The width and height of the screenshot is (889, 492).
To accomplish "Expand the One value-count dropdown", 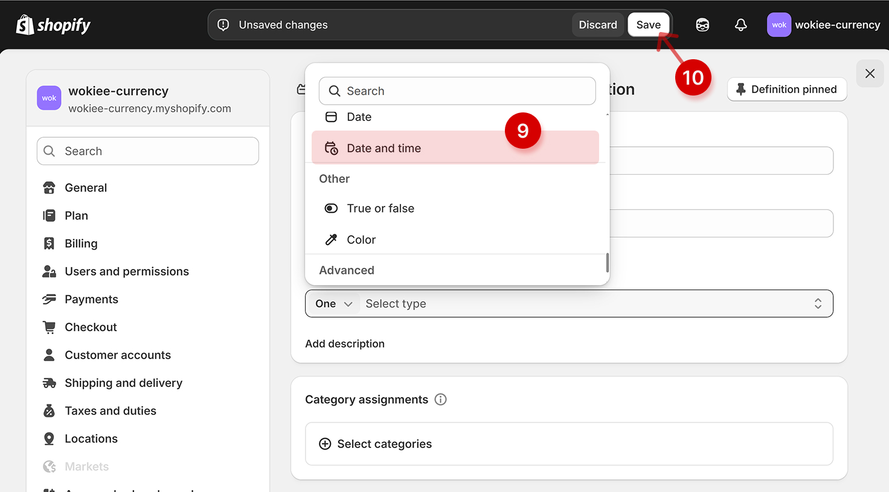I will [x=333, y=304].
